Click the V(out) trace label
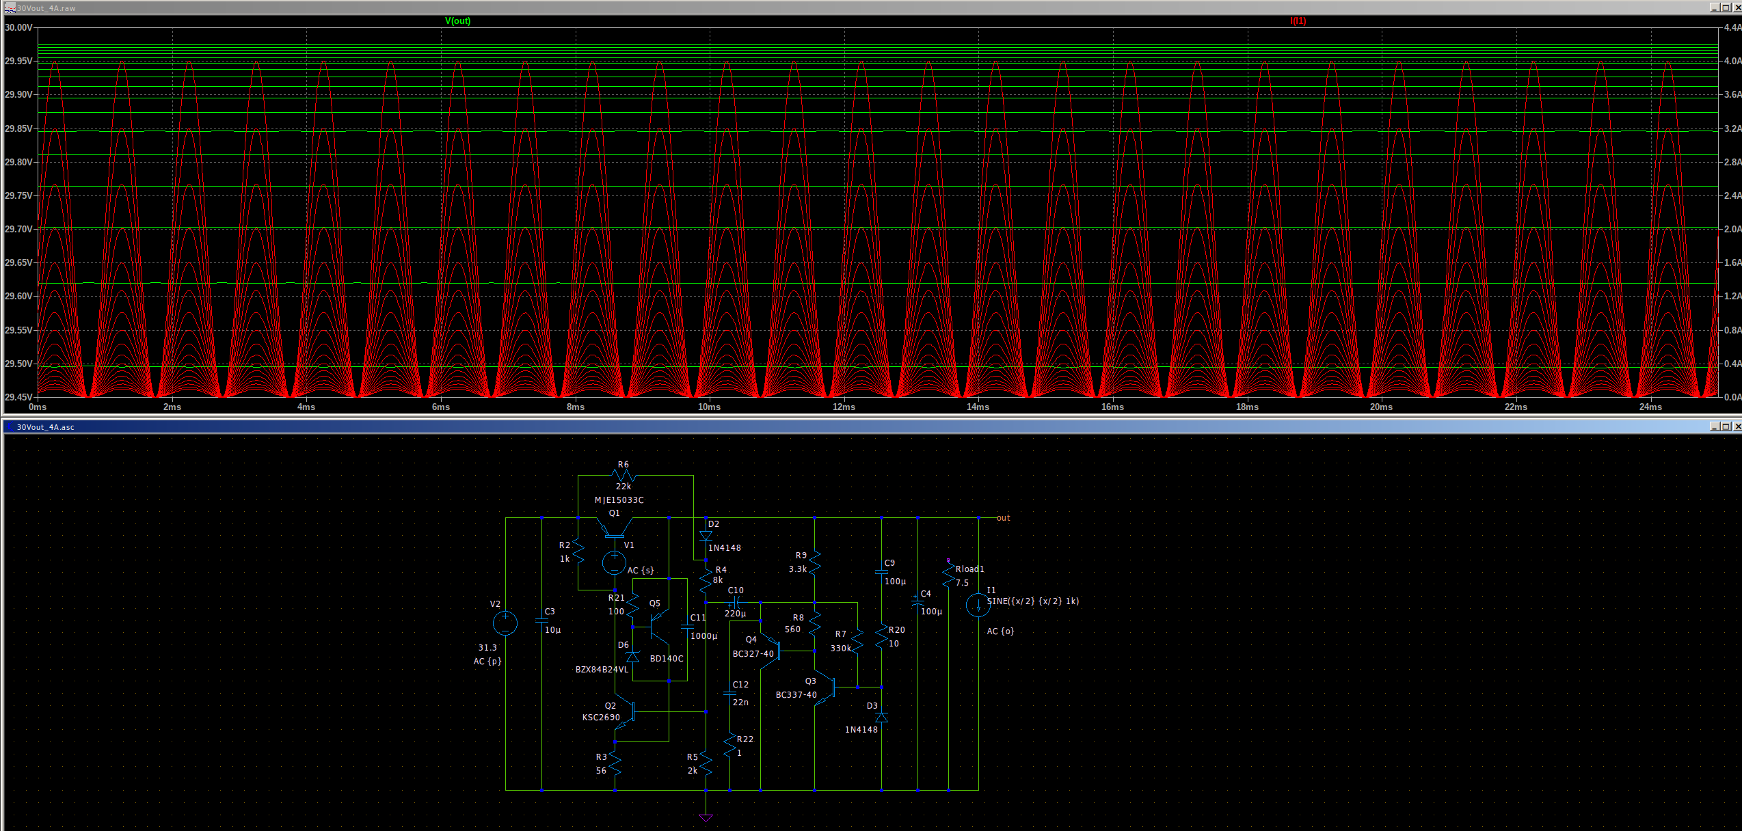This screenshot has width=1742, height=831. (x=457, y=21)
